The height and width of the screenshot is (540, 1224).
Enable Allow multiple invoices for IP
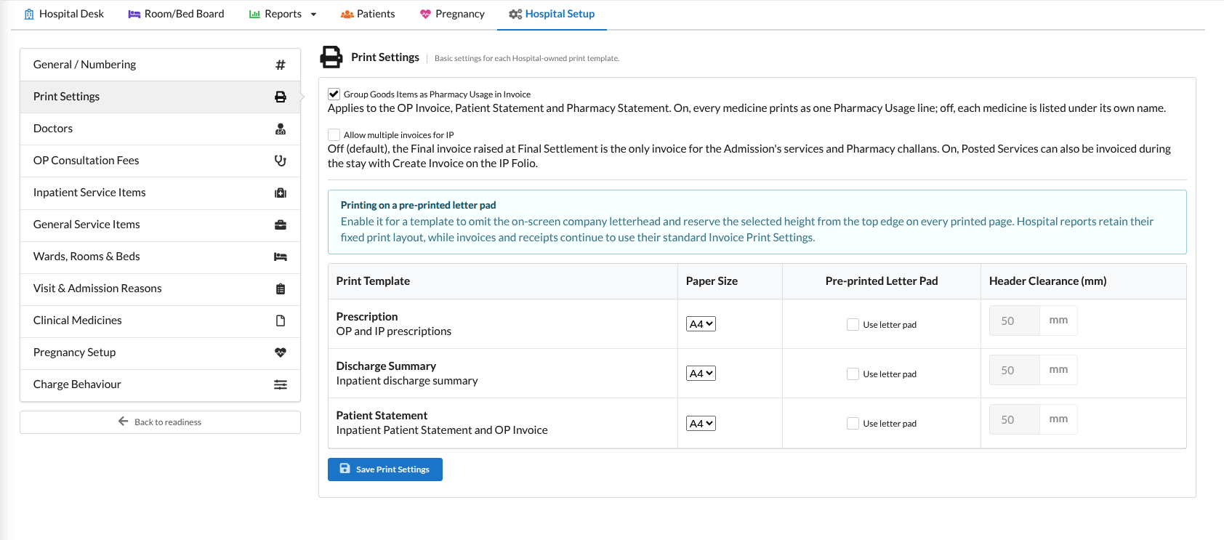tap(334, 134)
